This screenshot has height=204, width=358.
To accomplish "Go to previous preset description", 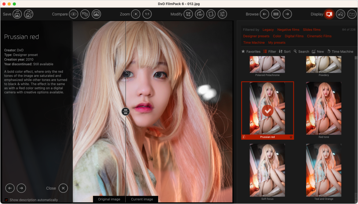I will tap(10, 188).
